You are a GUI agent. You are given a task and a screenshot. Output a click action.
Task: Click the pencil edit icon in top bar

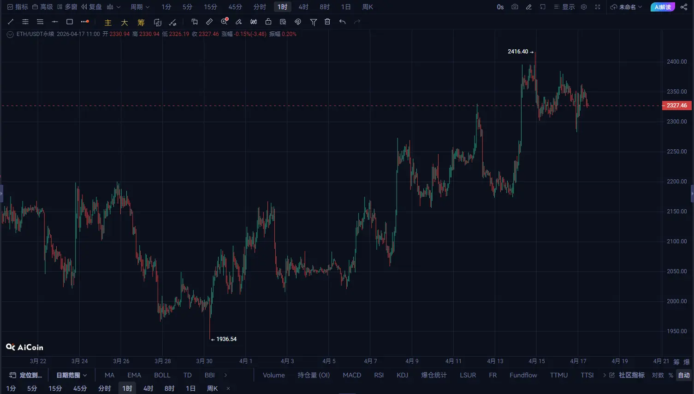click(529, 7)
